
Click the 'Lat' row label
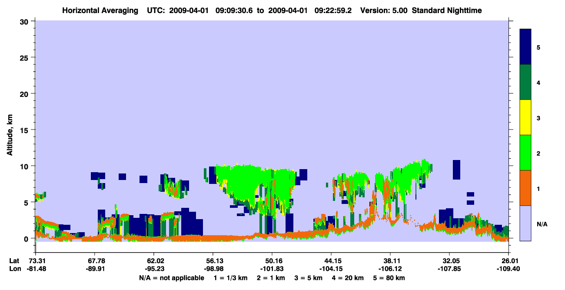tap(14, 261)
